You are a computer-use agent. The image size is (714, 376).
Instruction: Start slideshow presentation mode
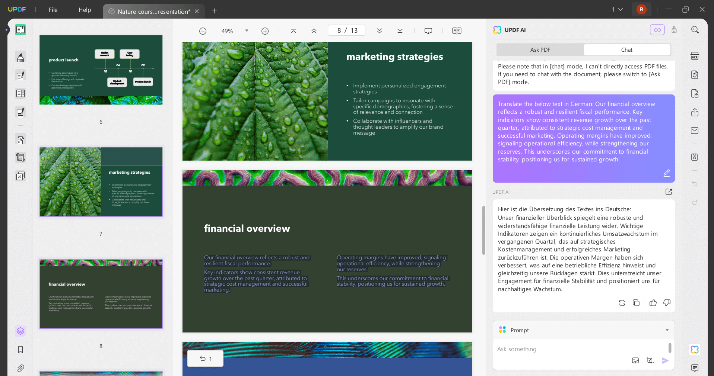point(428,30)
